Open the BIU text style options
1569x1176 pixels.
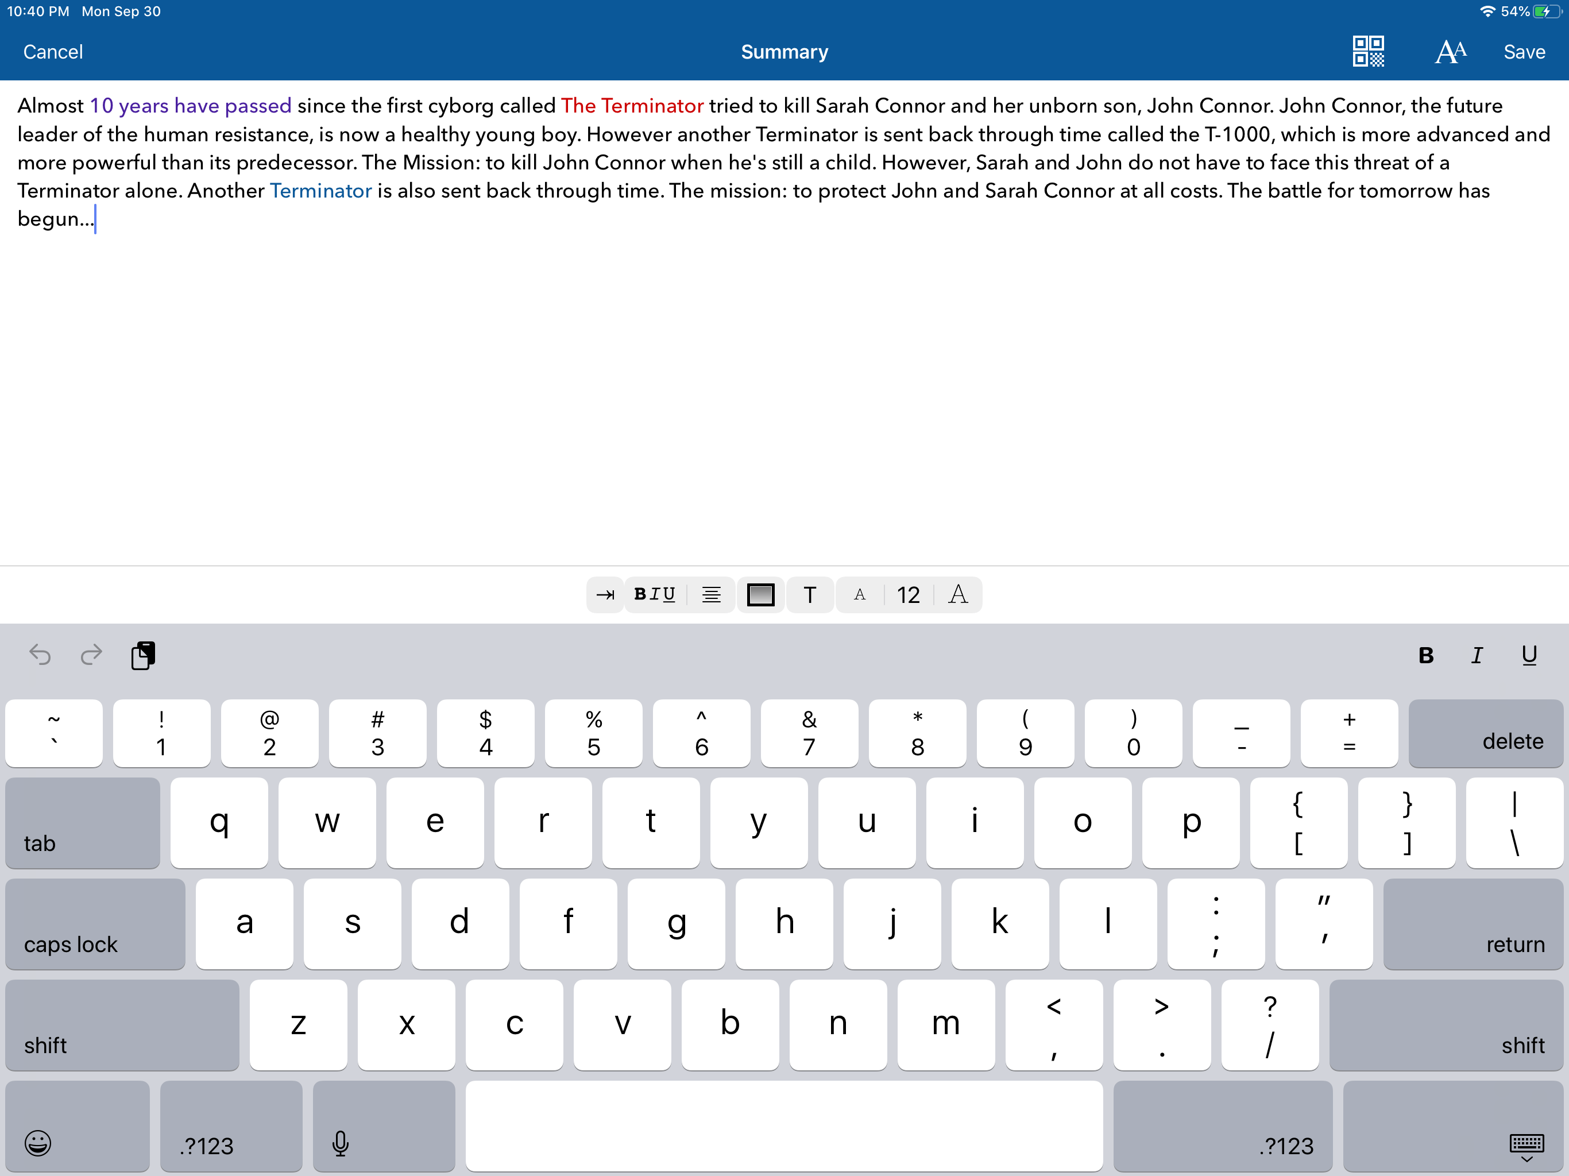(x=654, y=594)
